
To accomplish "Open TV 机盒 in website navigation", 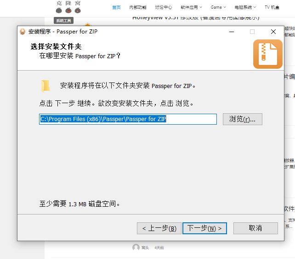I will pos(272,7).
